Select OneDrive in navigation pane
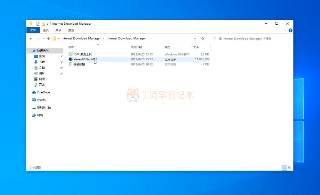 43,92
